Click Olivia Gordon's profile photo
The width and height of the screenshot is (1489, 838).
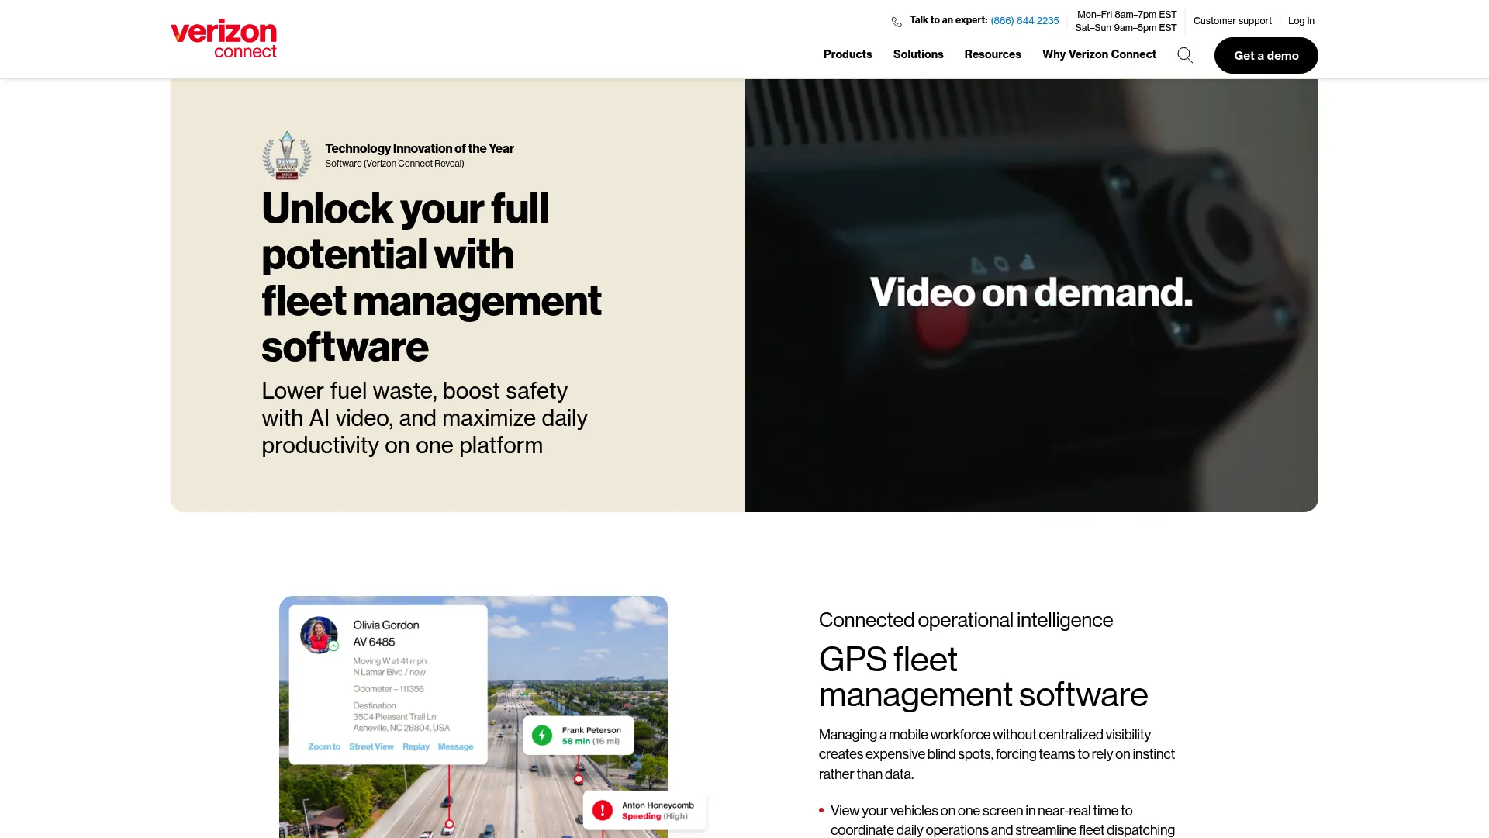319,635
